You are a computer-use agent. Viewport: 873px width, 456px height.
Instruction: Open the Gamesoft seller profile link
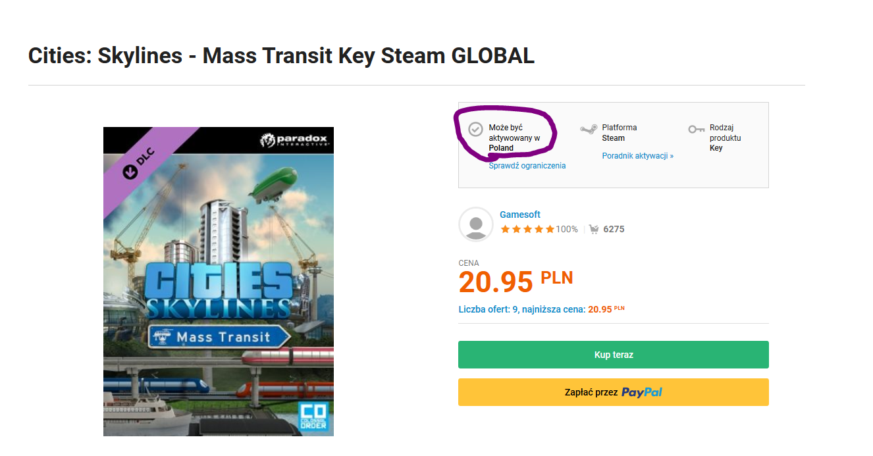click(520, 215)
